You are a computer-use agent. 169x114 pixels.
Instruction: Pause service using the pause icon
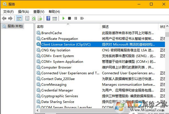76,18
